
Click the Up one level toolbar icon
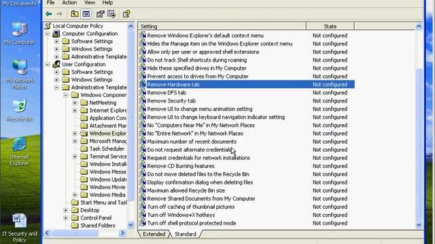pyautogui.click(x=75, y=14)
